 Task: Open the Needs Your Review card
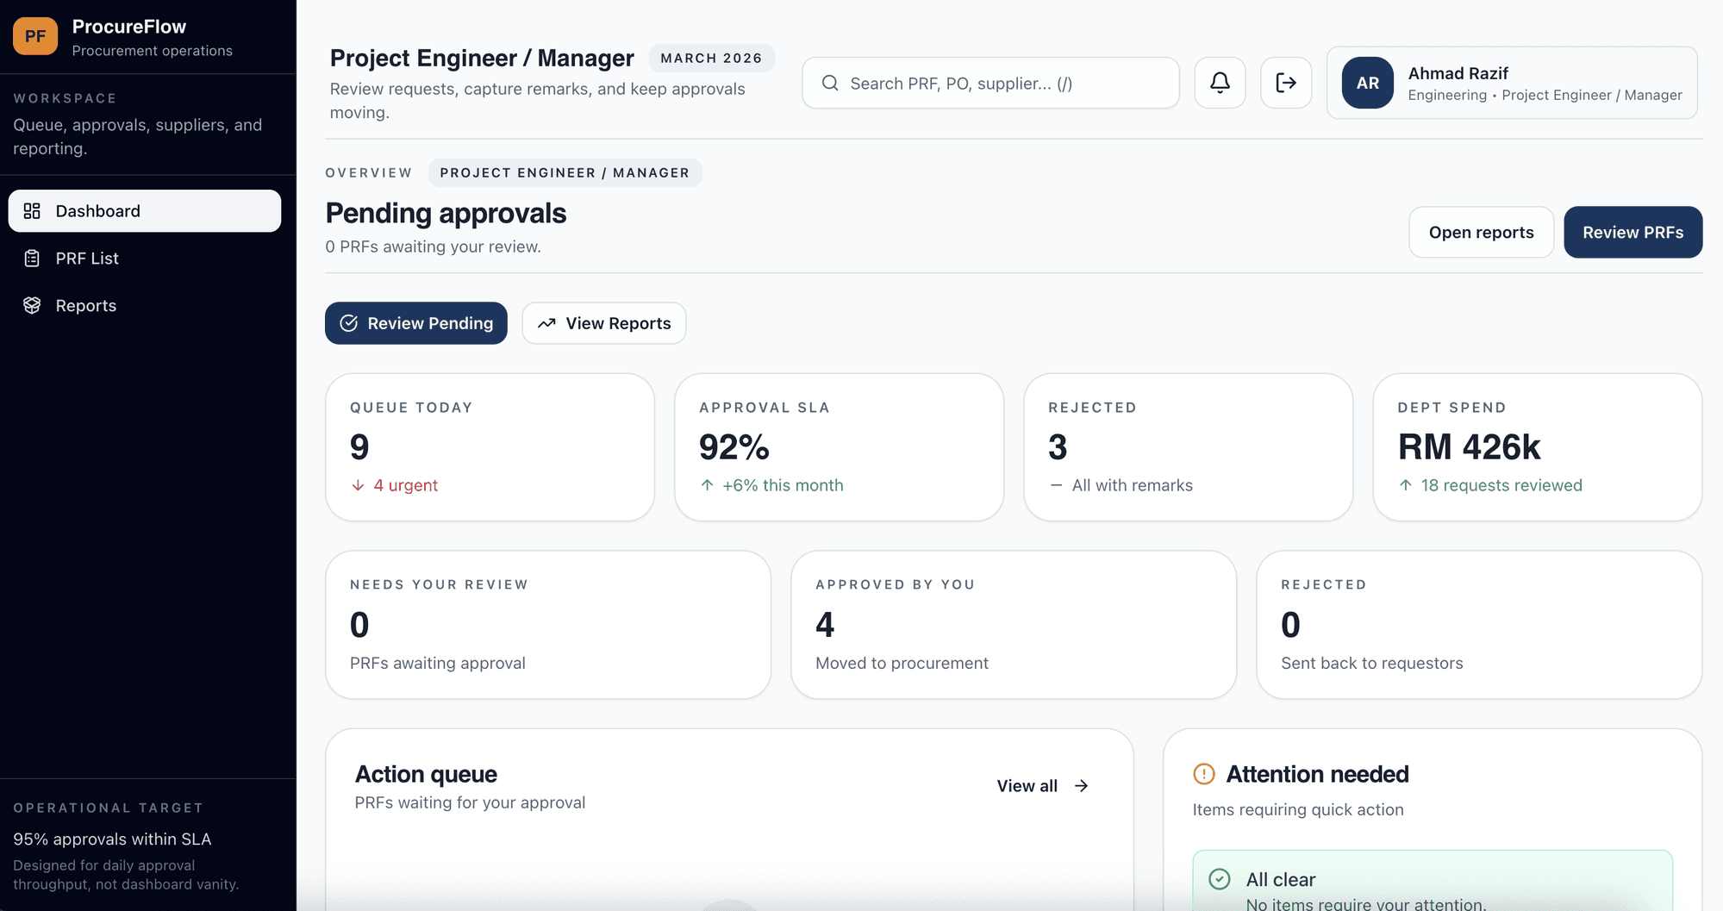(x=548, y=624)
